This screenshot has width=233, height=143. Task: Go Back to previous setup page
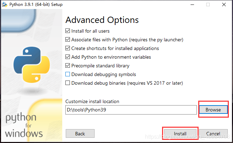point(80,134)
